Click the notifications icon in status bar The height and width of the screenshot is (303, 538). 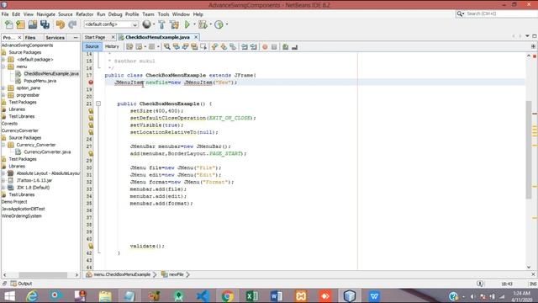480,284
